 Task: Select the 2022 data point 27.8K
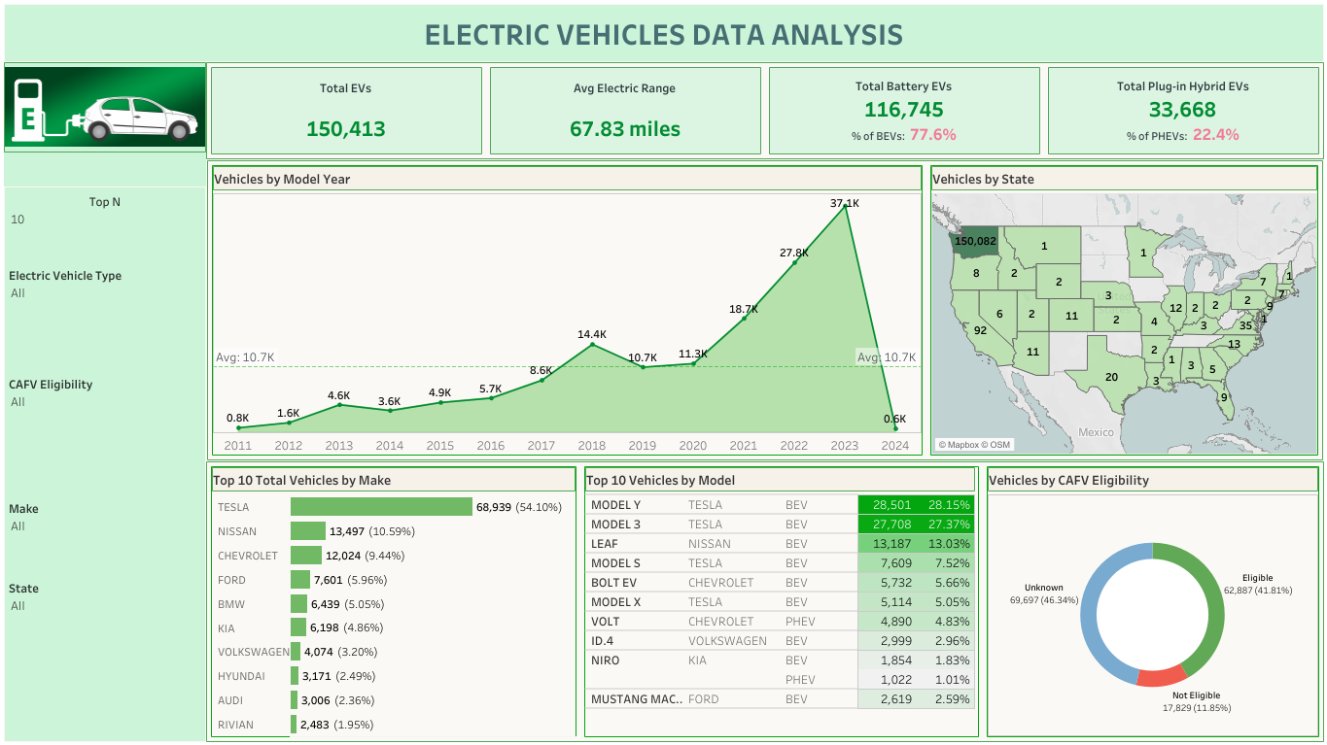pos(794,262)
